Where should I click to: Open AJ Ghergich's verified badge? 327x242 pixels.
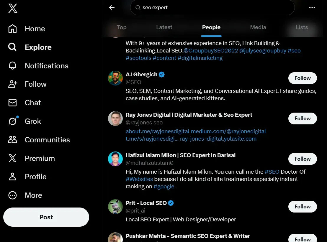(161, 75)
